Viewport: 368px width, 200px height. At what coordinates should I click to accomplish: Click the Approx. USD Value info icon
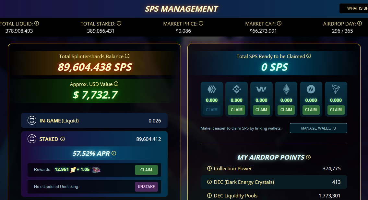coord(116,84)
